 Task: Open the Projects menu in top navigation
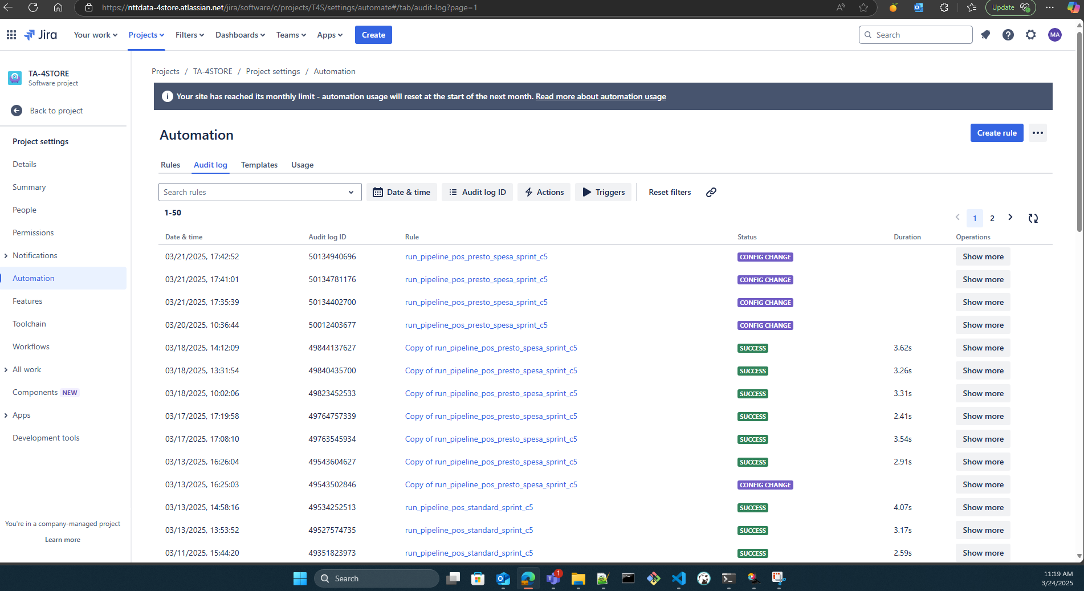click(x=146, y=35)
